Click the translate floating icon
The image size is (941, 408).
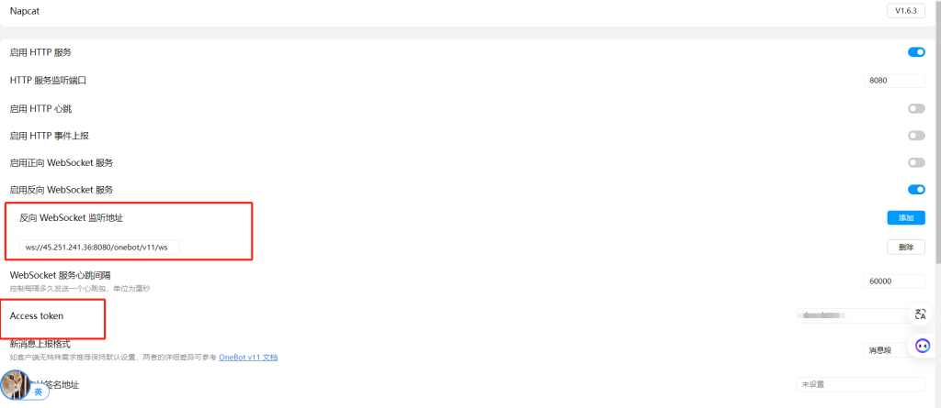(x=921, y=314)
